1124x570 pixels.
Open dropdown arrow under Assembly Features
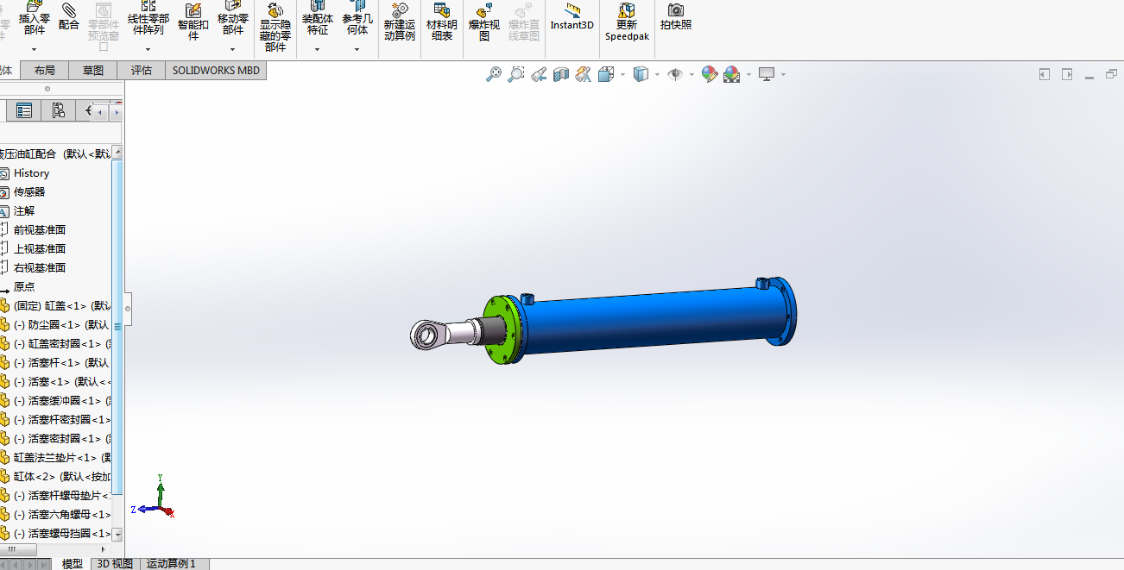coord(318,49)
